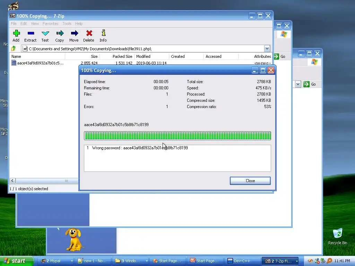Switch to Dev-C++ taskbar button
The width and height of the screenshot is (355, 266).
click(243, 261)
